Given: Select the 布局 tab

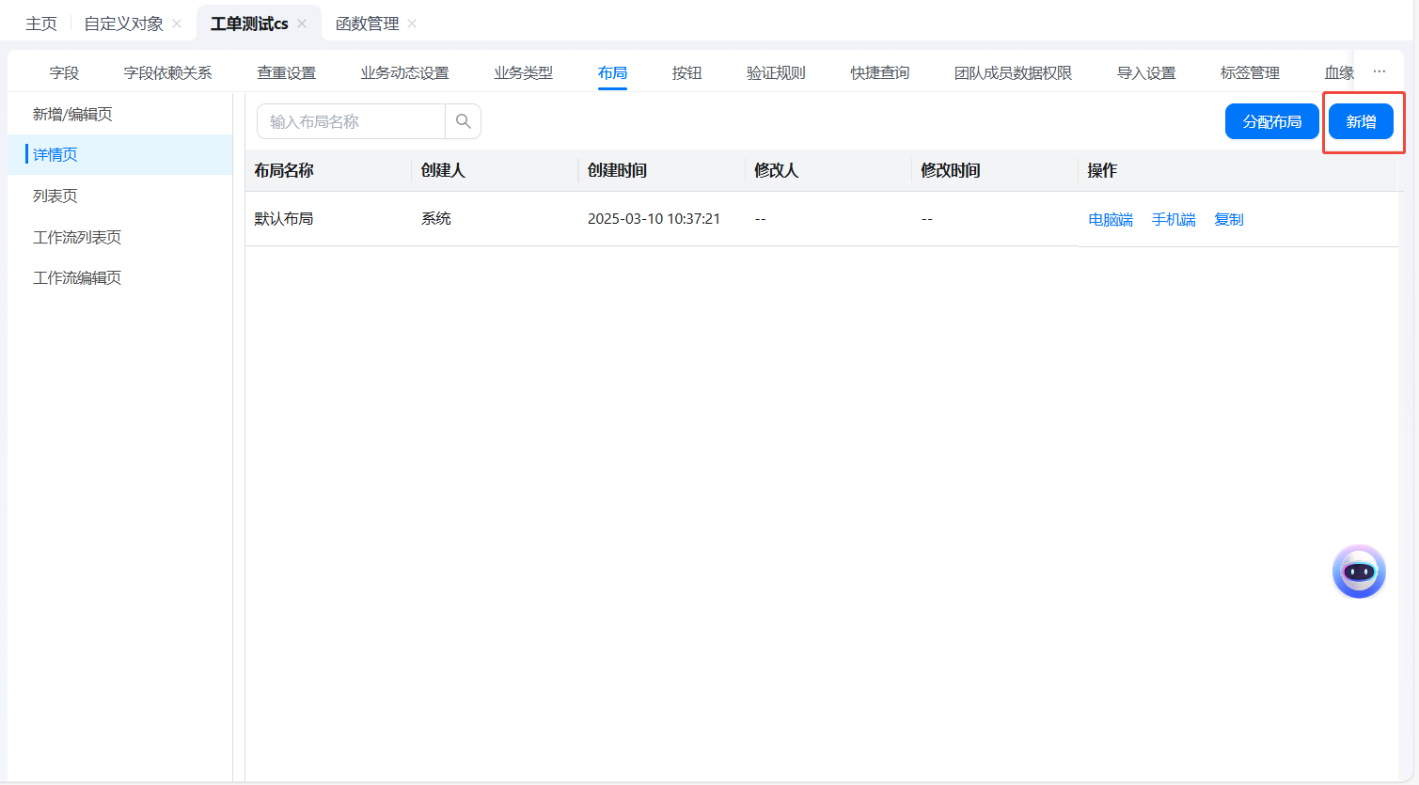Looking at the screenshot, I should 612,72.
